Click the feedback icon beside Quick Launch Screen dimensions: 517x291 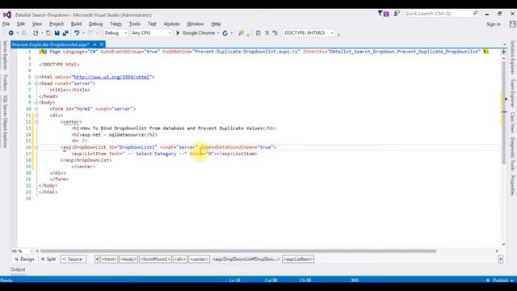point(397,14)
